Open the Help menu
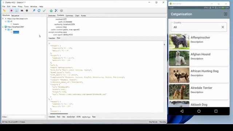Screen dimensions: 233x131 41,7
